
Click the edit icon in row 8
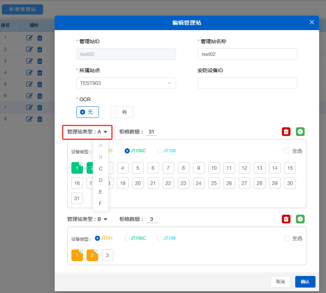point(29,119)
